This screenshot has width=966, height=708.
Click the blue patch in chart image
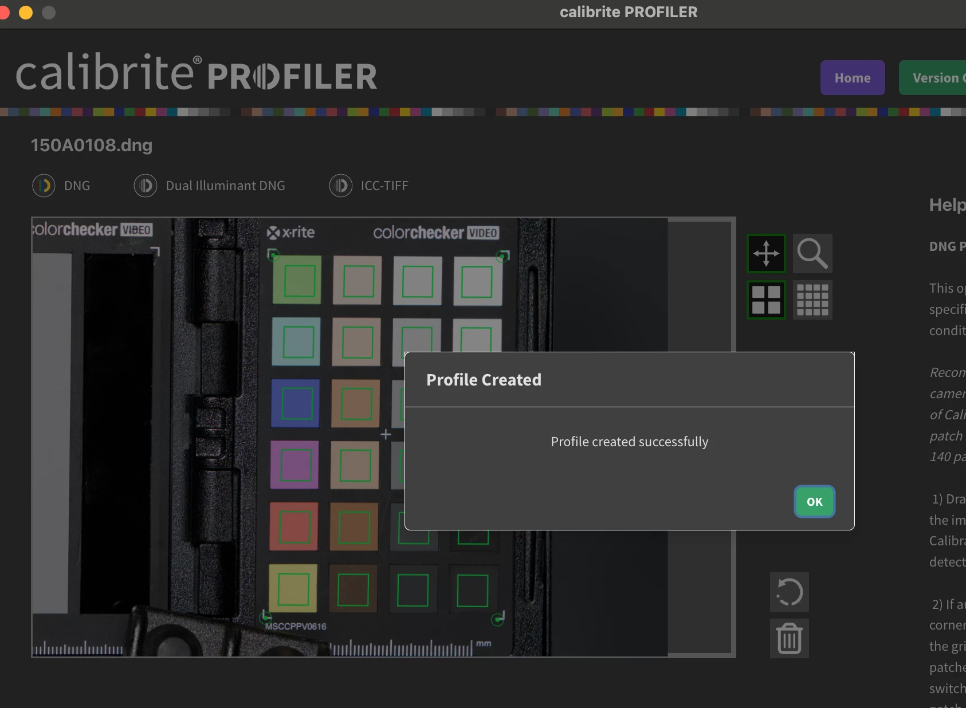point(296,403)
